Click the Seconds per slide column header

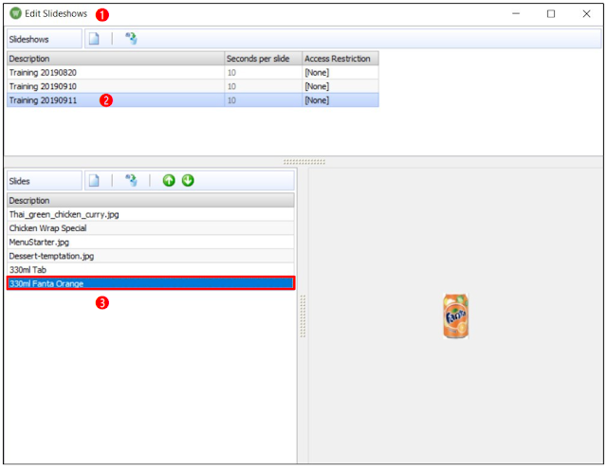264,59
